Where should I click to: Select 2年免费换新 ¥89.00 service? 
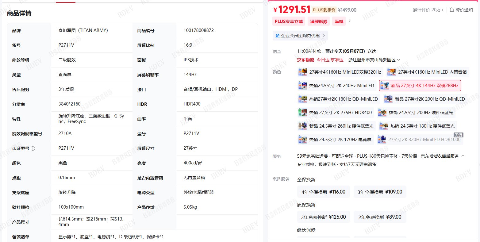[x=380, y=217]
